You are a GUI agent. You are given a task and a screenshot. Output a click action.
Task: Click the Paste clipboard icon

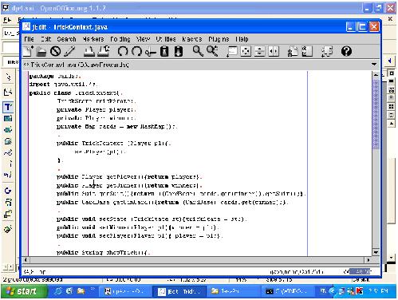coord(179,51)
